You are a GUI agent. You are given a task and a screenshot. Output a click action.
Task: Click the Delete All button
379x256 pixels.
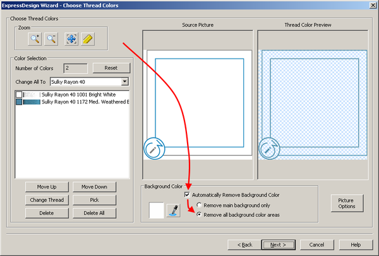(x=94, y=213)
